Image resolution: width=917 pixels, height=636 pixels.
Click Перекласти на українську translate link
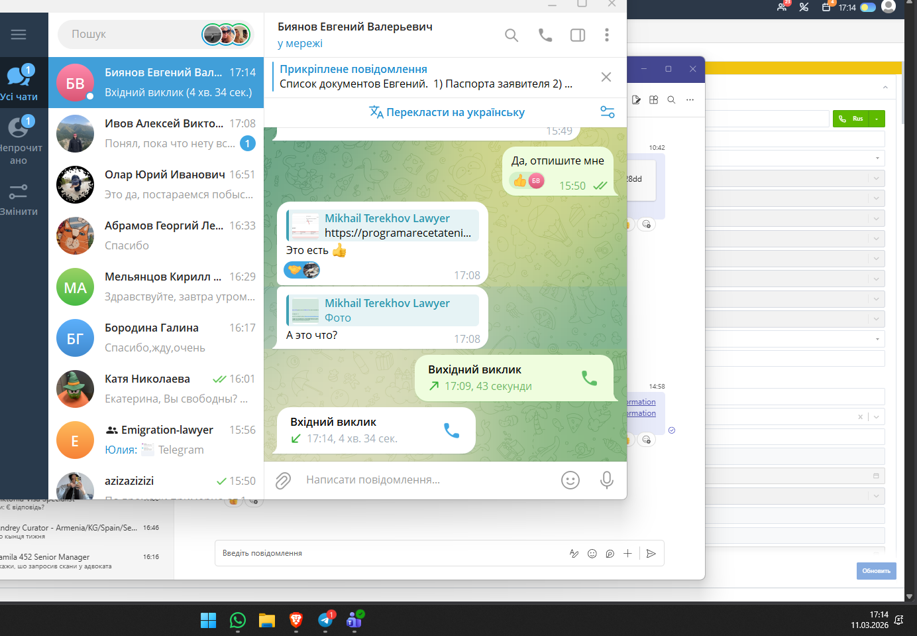tap(447, 112)
